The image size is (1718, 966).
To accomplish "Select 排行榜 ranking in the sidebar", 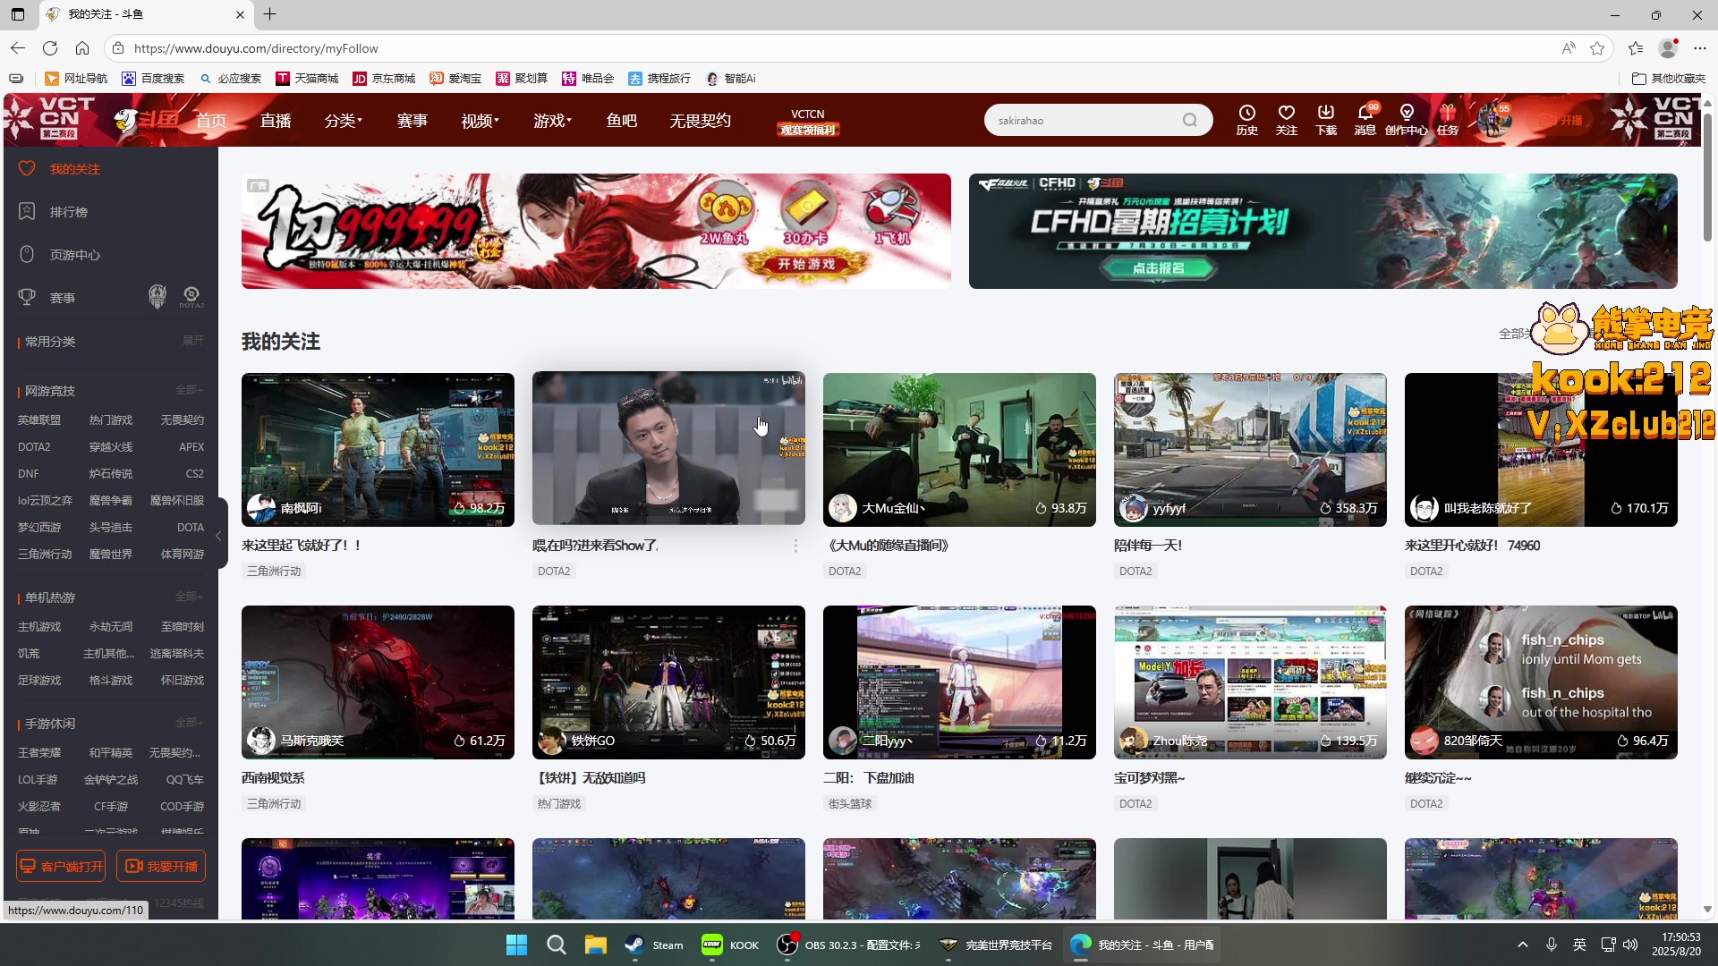I will pyautogui.click(x=68, y=212).
